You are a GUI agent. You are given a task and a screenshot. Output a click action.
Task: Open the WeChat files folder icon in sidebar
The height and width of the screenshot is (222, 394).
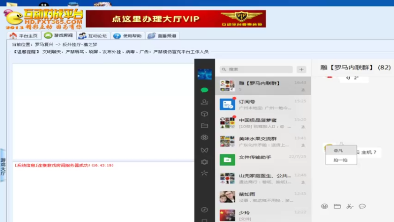(x=204, y=125)
